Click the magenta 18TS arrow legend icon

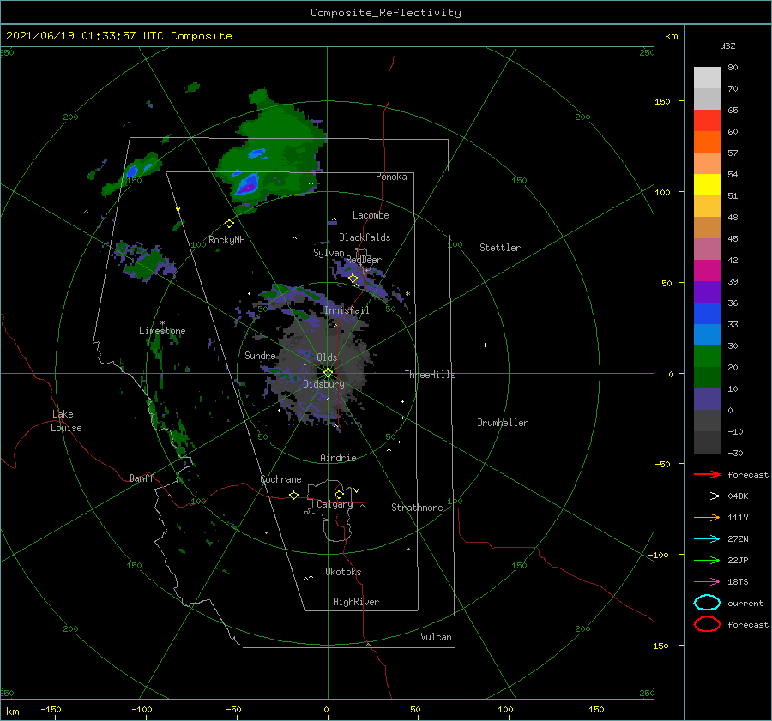coord(707,582)
